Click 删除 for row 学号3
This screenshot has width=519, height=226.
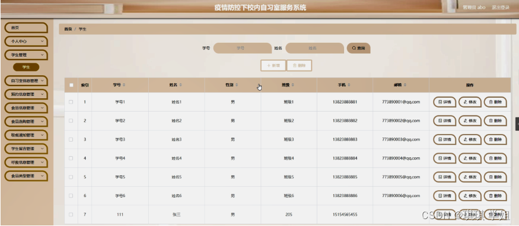click(x=495, y=140)
